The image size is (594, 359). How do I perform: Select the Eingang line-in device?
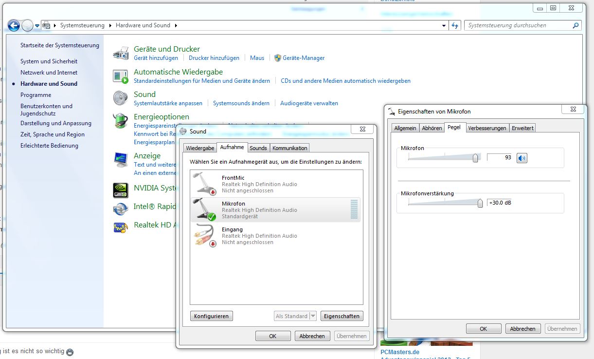(276, 235)
